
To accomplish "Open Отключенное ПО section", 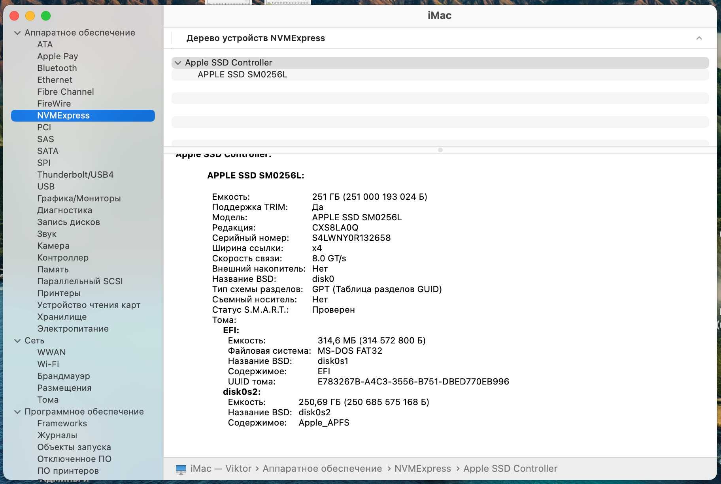I will click(x=74, y=459).
